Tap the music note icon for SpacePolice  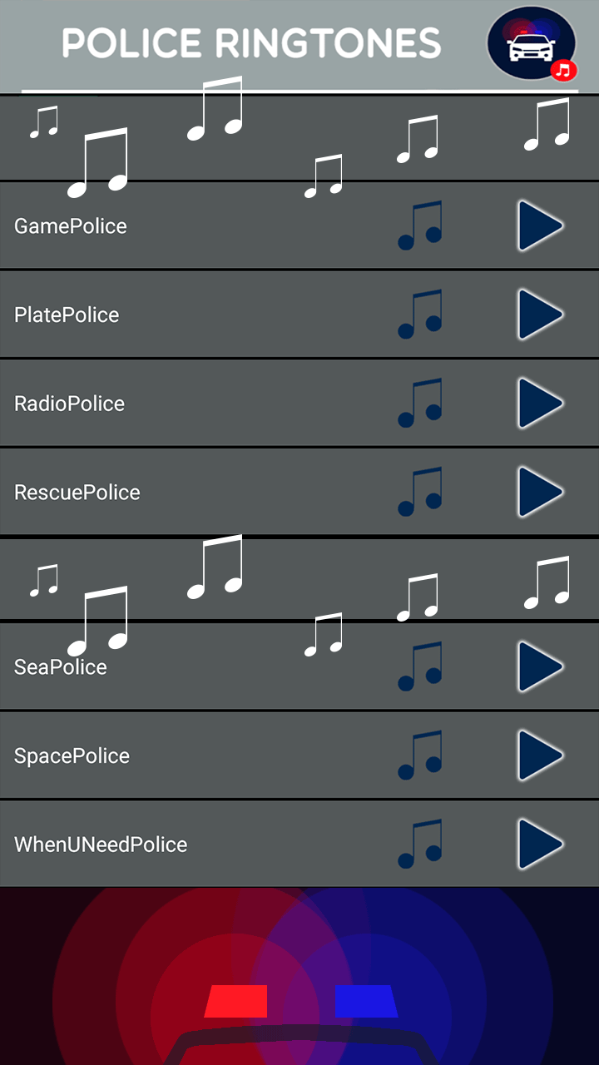pos(420,755)
